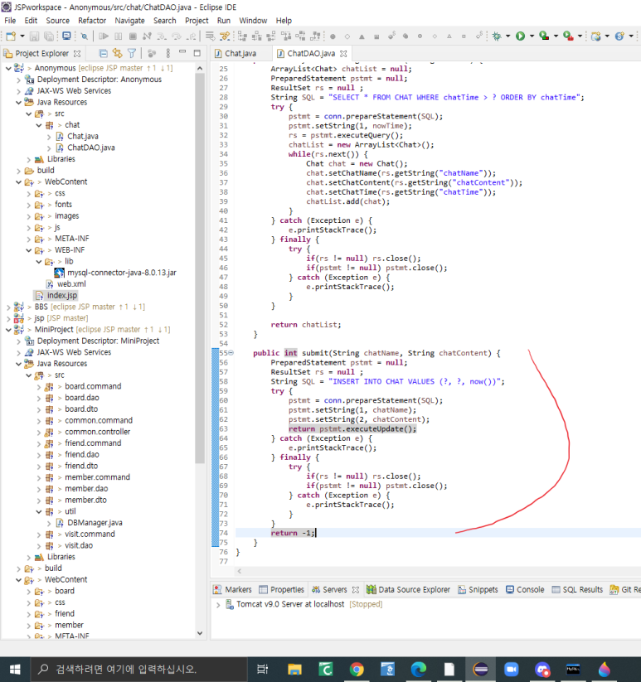Collapse the submit method fold marker
The image size is (641, 682).
point(231,353)
